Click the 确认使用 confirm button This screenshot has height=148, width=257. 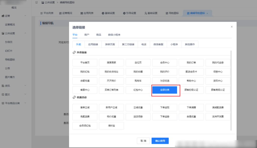(160, 141)
